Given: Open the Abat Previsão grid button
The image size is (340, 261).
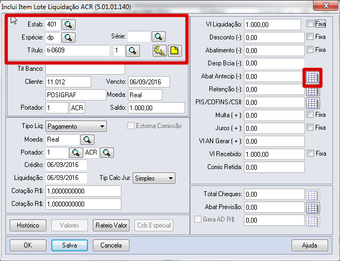Looking at the screenshot, I should pos(312,208).
